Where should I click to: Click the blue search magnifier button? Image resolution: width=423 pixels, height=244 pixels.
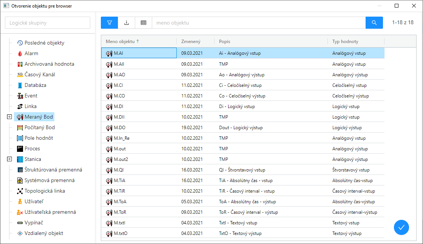(x=374, y=23)
